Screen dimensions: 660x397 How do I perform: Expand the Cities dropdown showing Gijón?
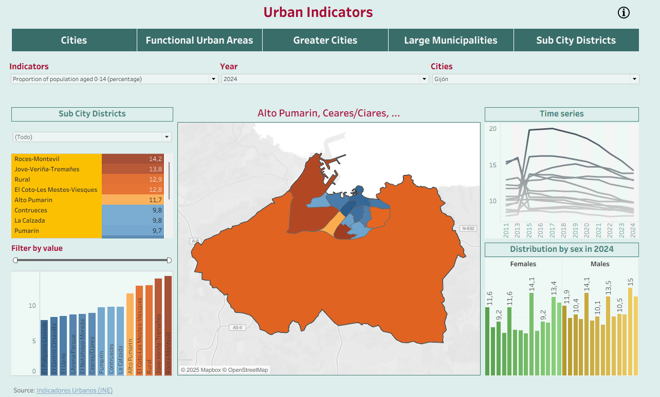click(535, 79)
